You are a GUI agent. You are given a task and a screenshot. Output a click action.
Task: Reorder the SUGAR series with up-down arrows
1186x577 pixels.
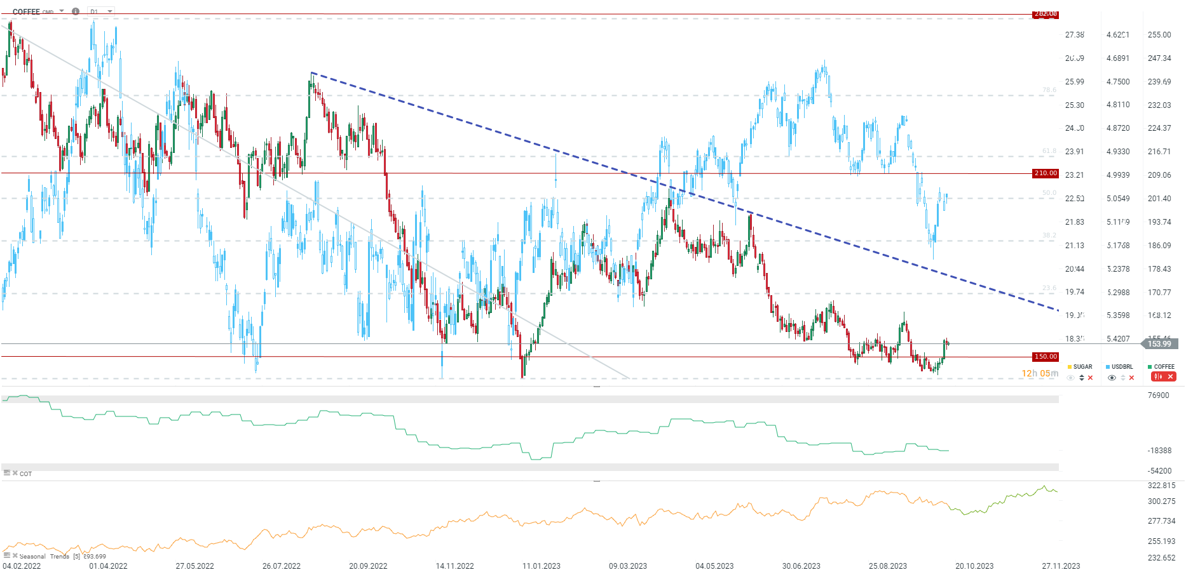1082,378
